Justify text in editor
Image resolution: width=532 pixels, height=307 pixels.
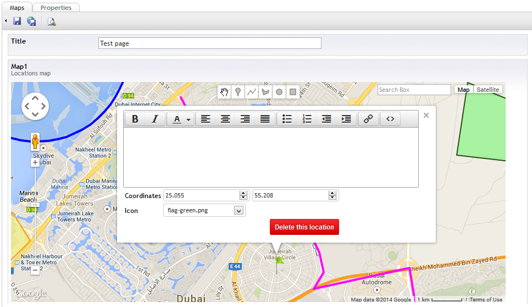tap(265, 119)
